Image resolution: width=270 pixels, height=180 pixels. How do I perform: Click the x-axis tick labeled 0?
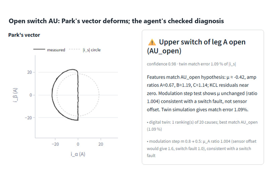(78, 144)
